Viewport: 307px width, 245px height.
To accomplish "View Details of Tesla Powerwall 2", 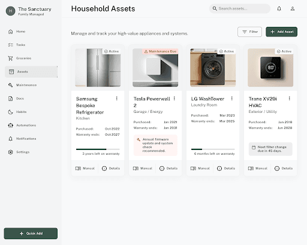I will (x=168, y=169).
